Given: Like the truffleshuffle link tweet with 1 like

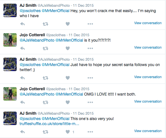Looking at the screenshot, I should click(x=68, y=132).
